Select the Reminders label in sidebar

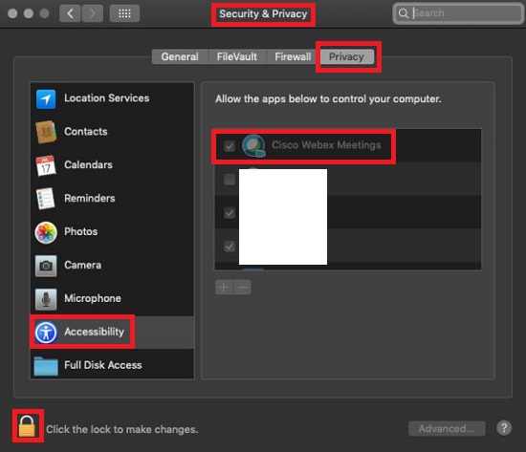coord(90,198)
